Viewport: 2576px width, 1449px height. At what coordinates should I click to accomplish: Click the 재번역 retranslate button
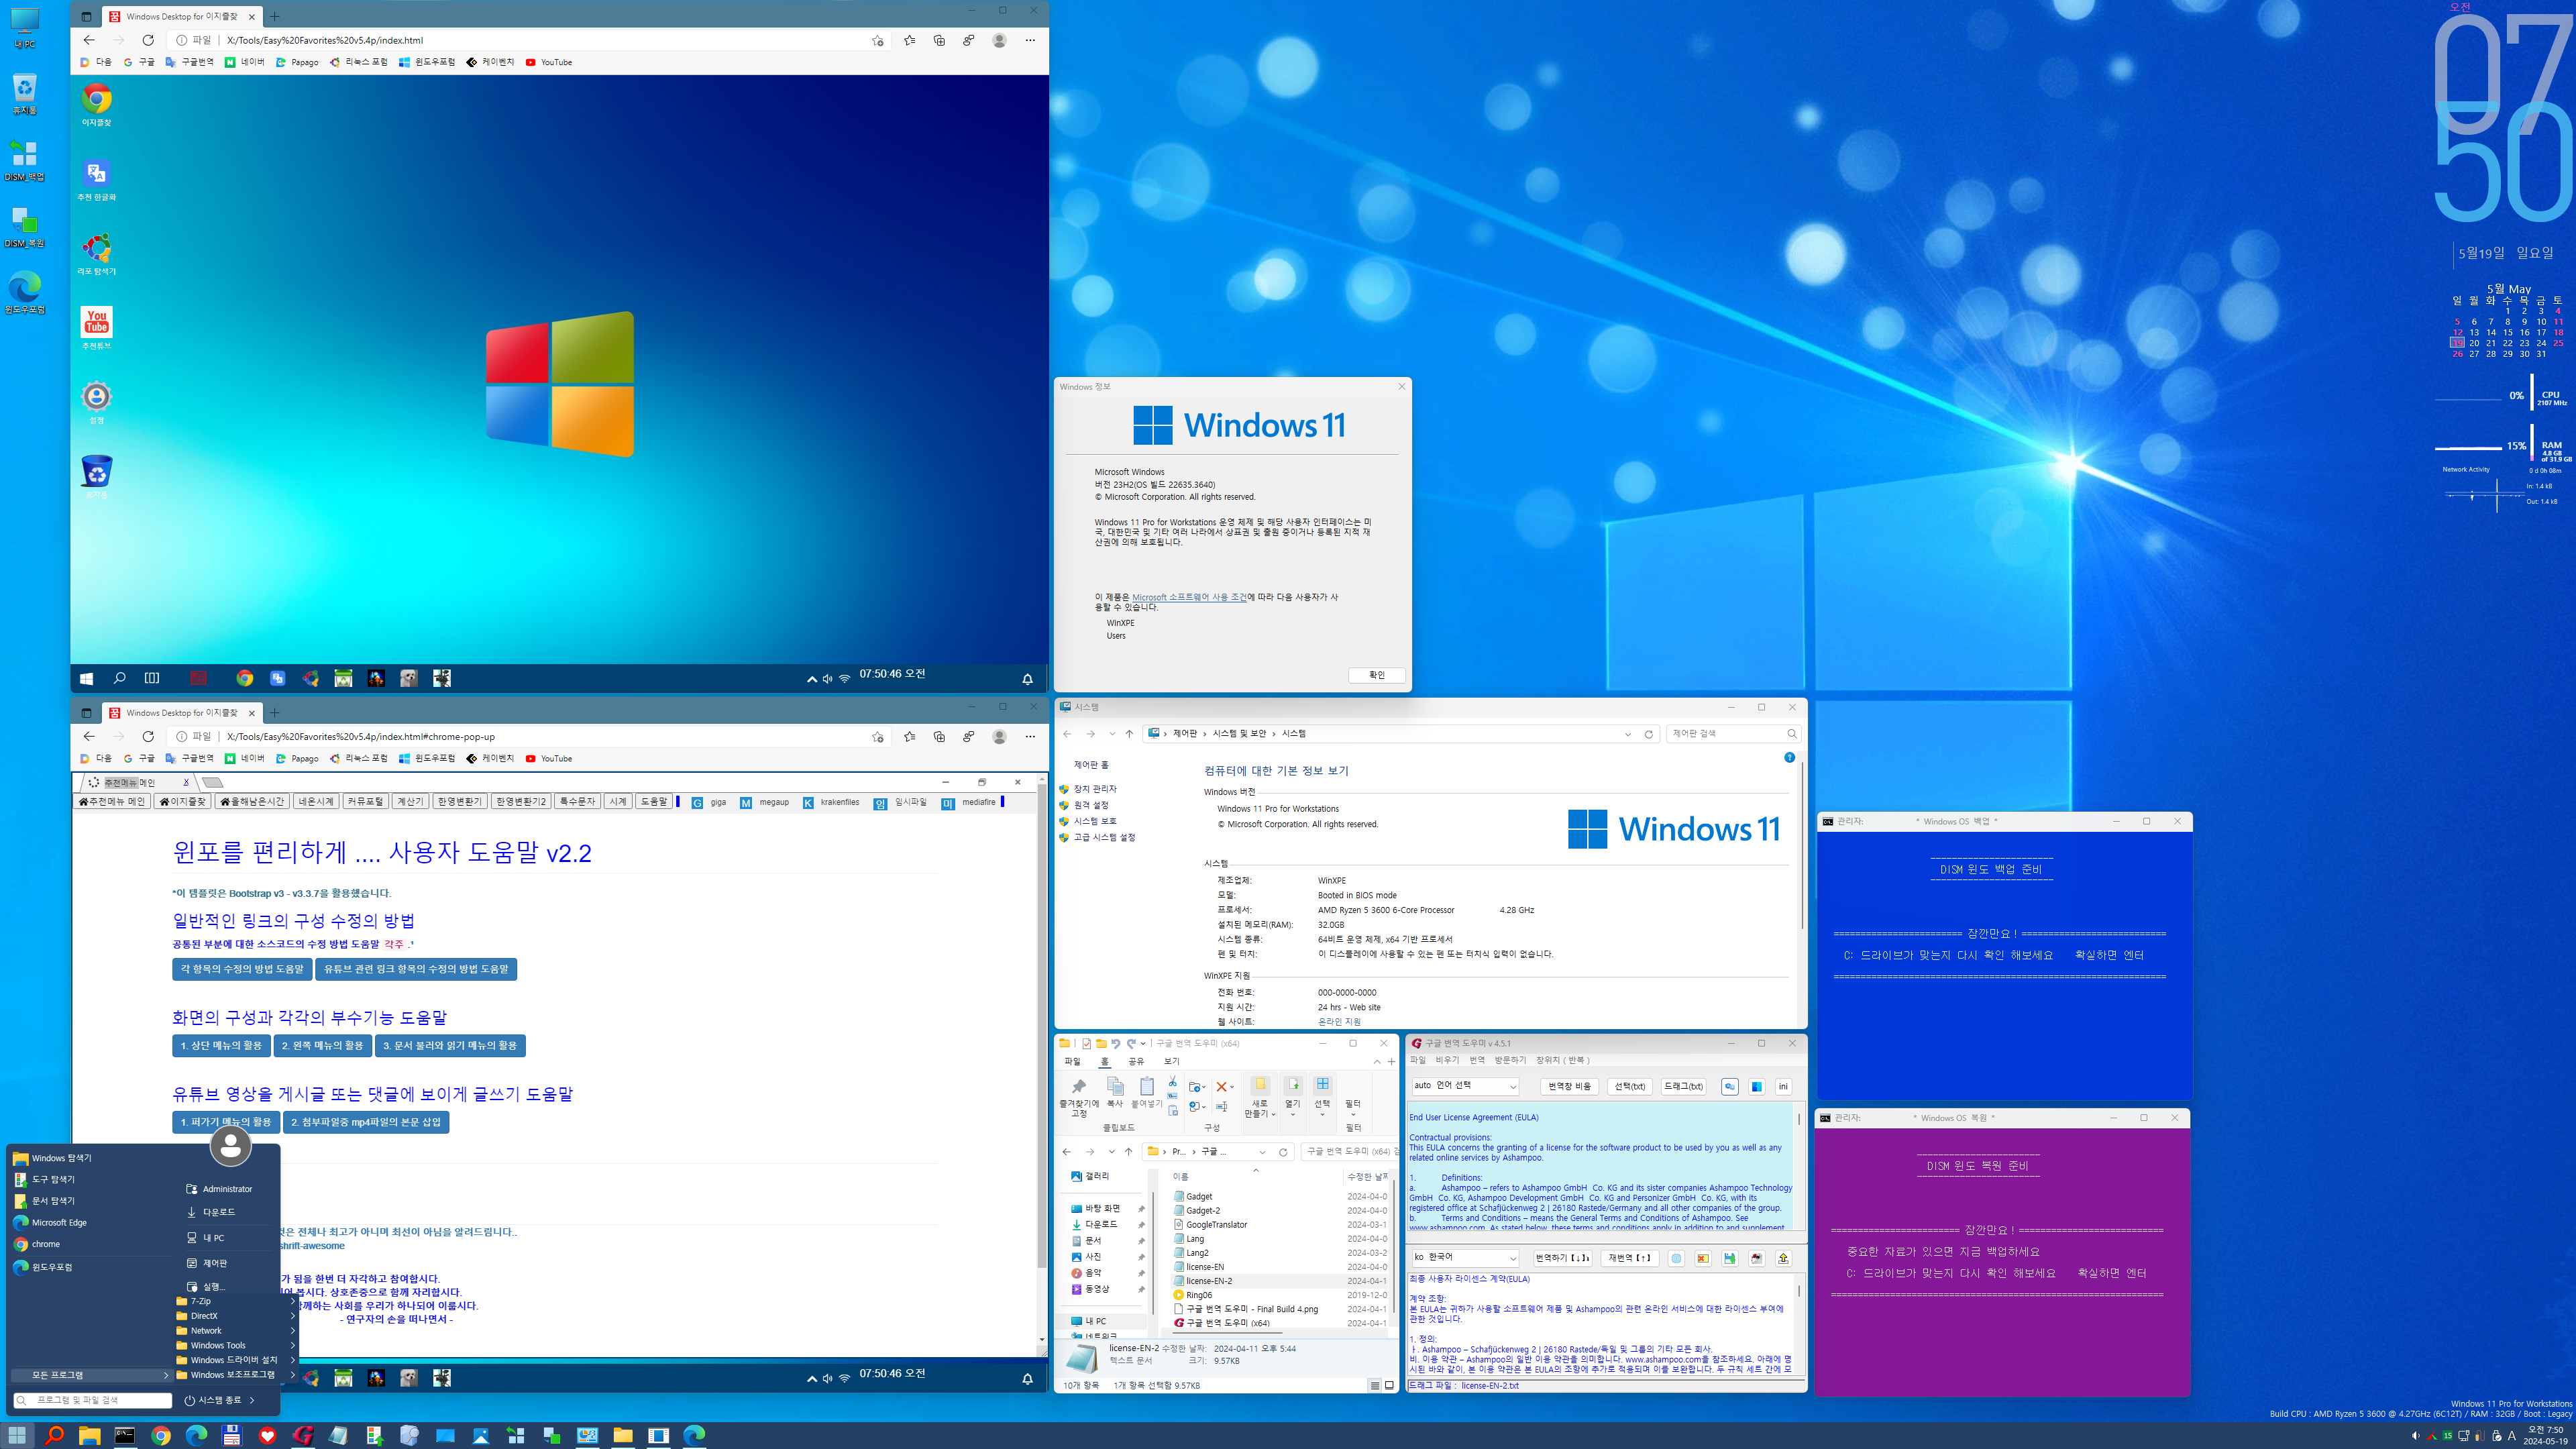(x=1629, y=1258)
